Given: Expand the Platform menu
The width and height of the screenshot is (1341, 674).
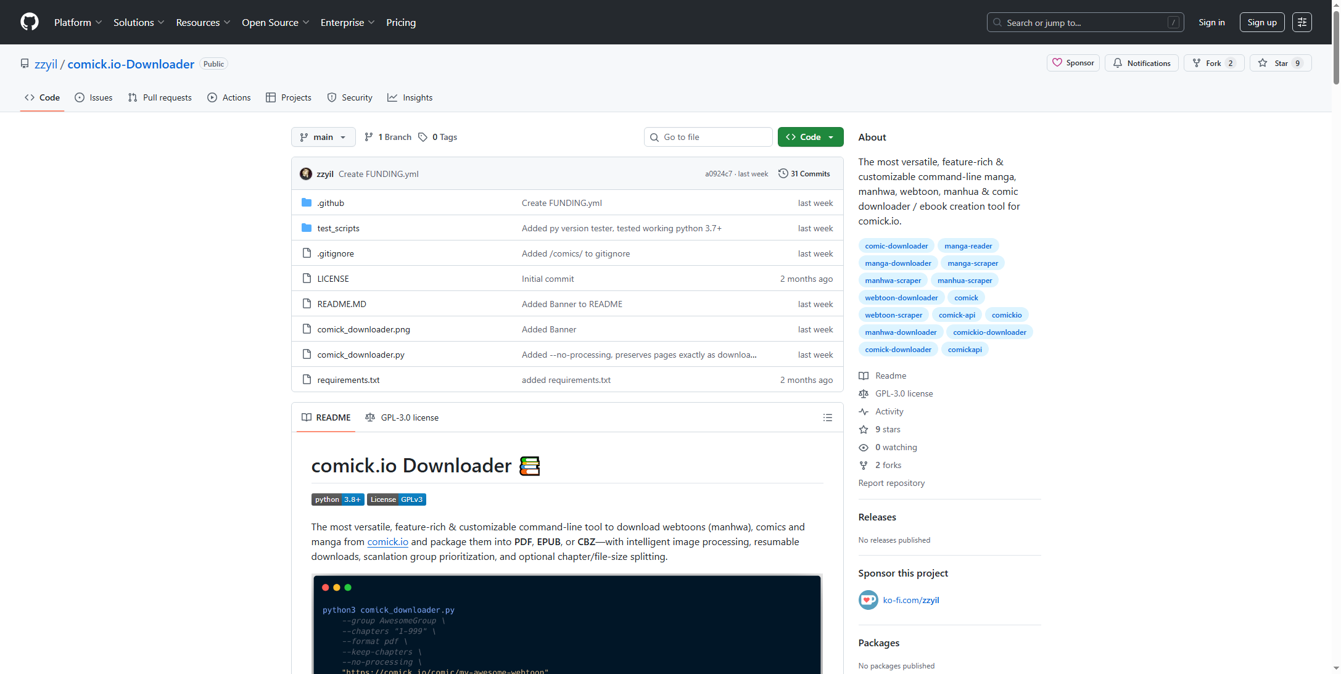Looking at the screenshot, I should point(78,22).
